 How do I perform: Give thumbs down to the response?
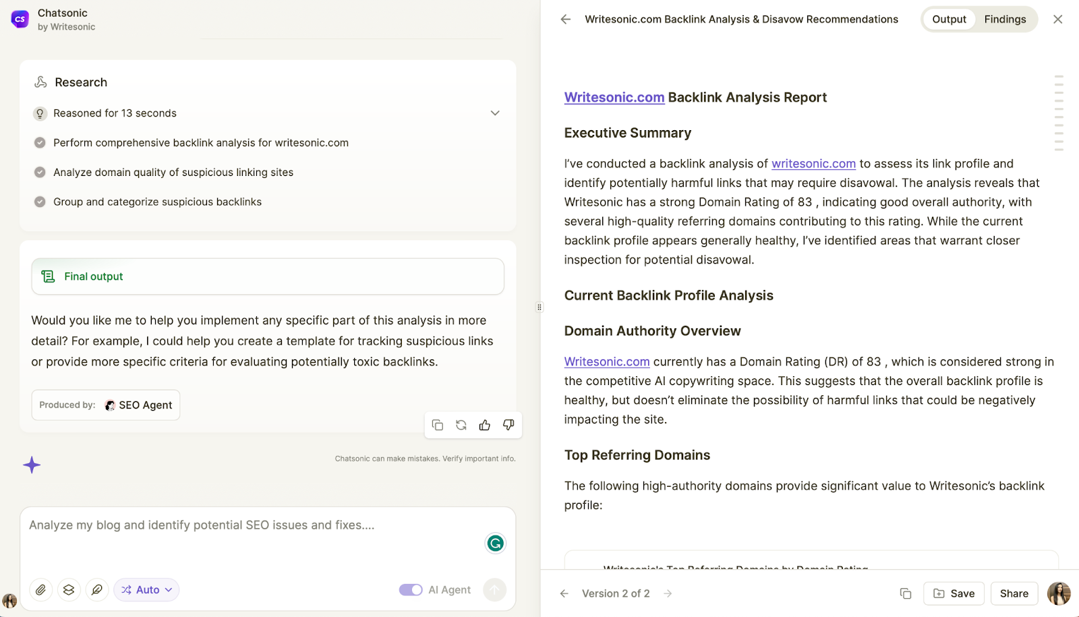click(x=508, y=425)
